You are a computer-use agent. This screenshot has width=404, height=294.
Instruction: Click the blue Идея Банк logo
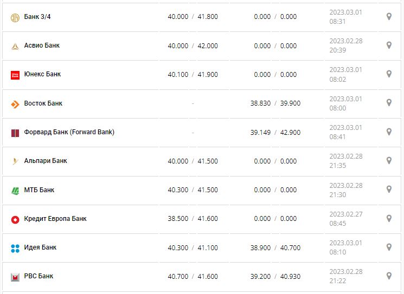coord(15,248)
